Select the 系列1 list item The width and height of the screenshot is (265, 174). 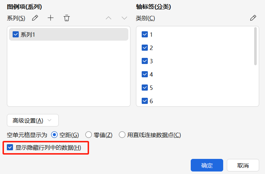coord(69,35)
